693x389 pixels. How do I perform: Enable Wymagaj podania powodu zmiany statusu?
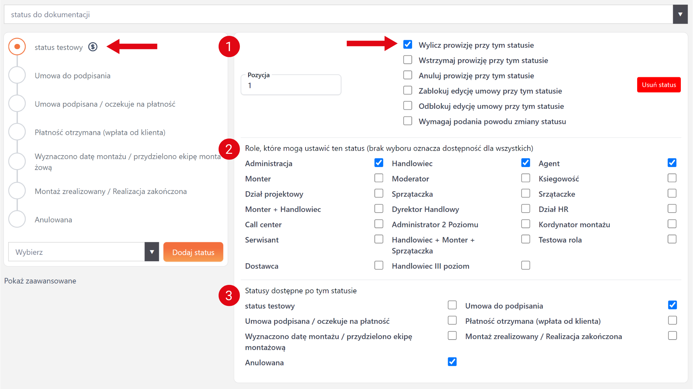(x=408, y=121)
